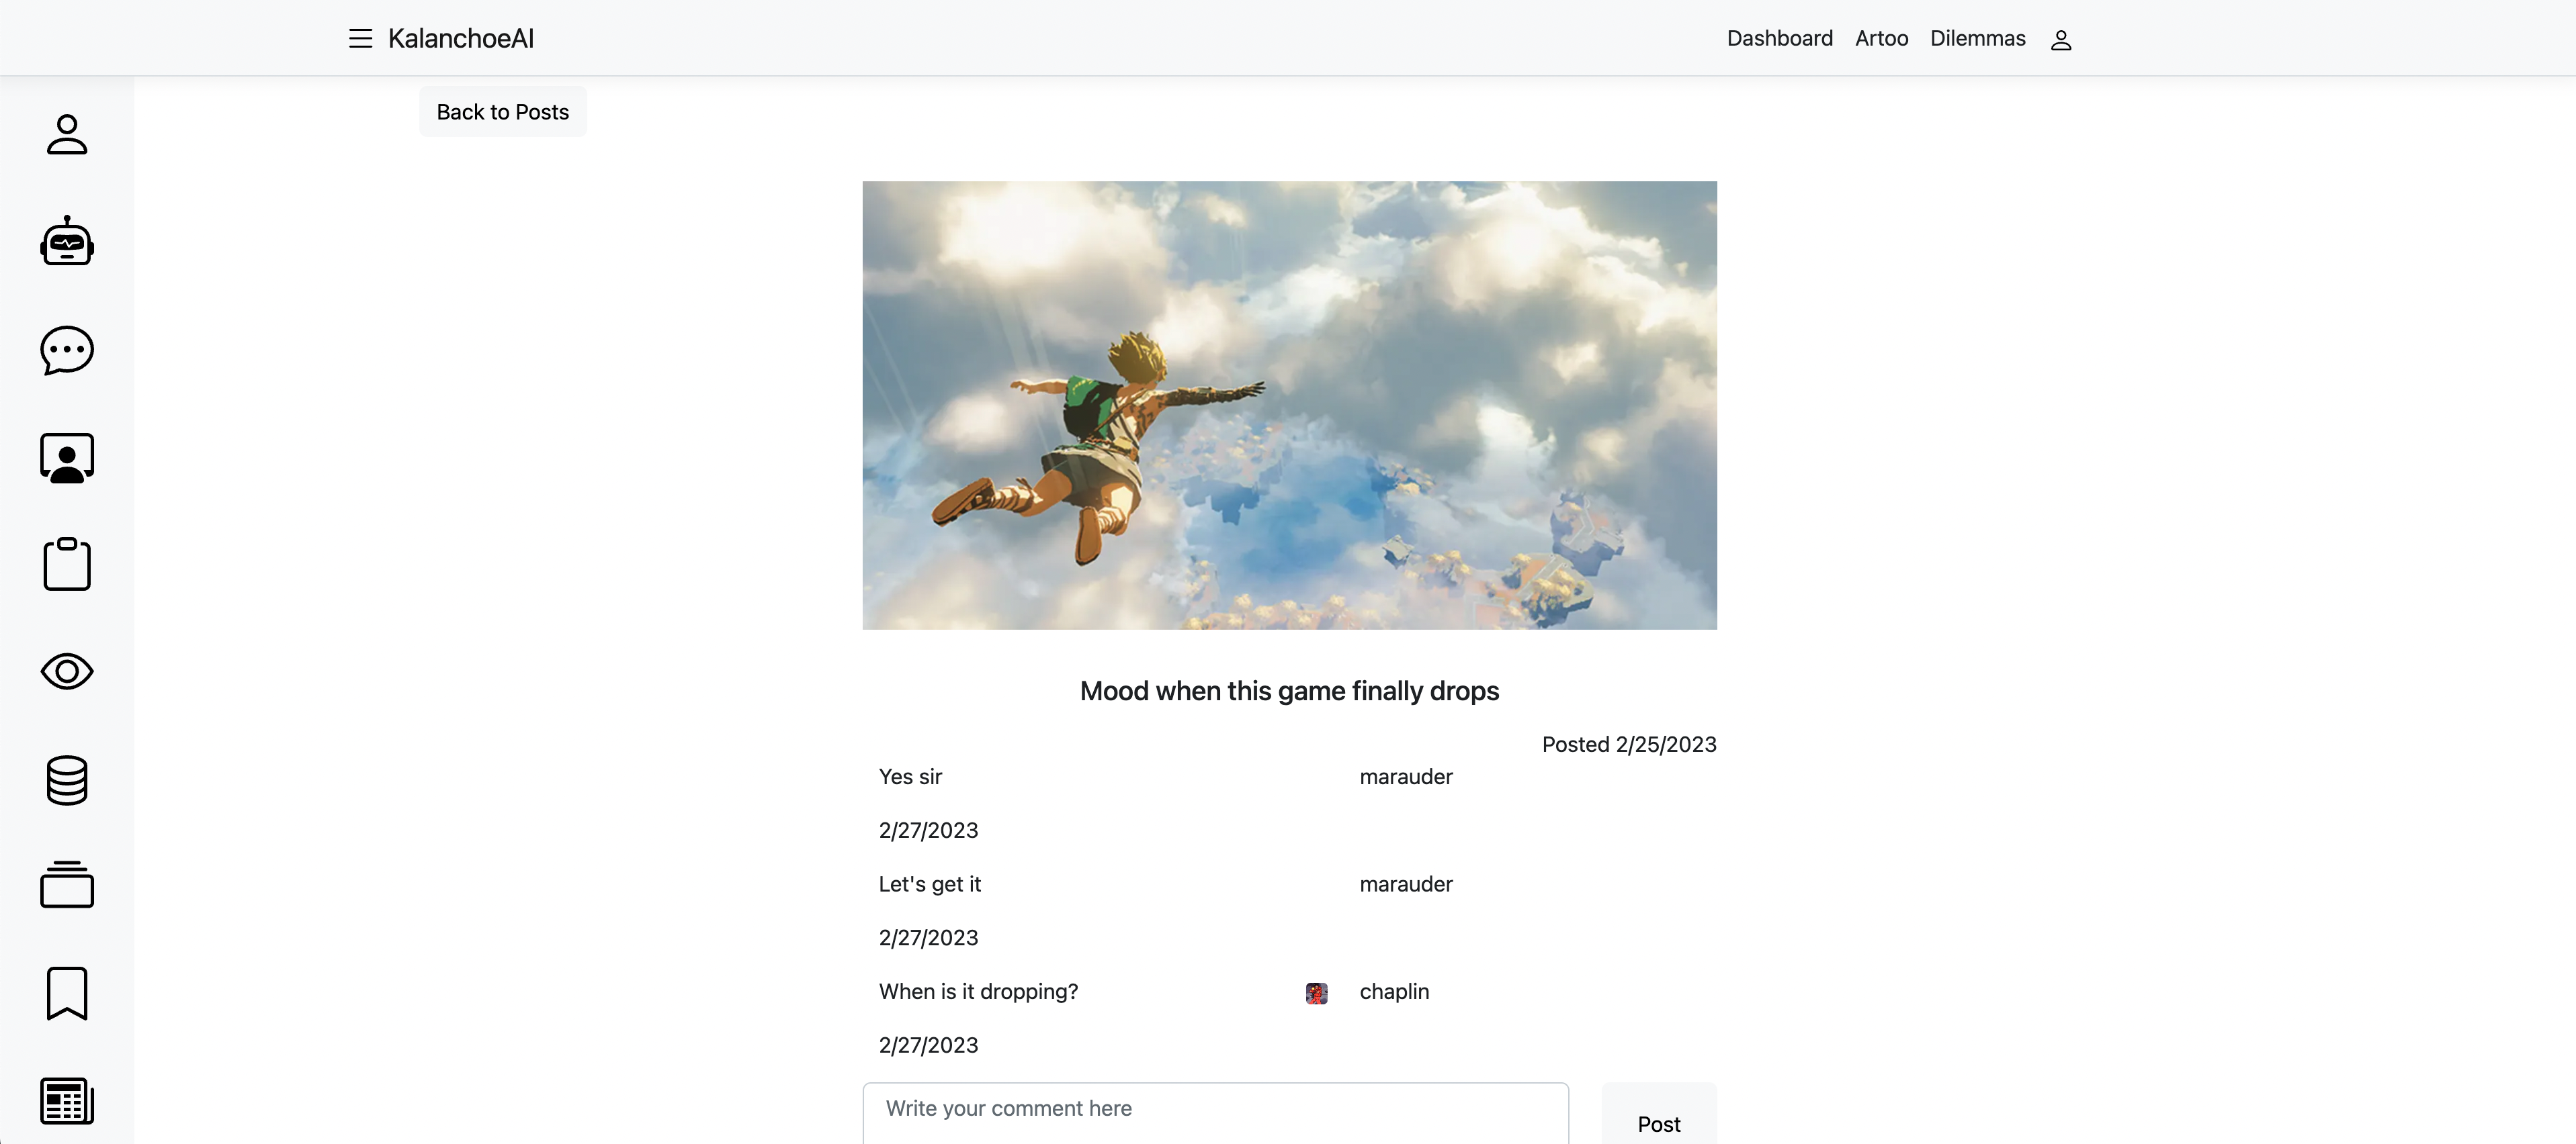2576x1144 pixels.
Task: Go to Dashboard in the top navigation
Action: pos(1779,39)
